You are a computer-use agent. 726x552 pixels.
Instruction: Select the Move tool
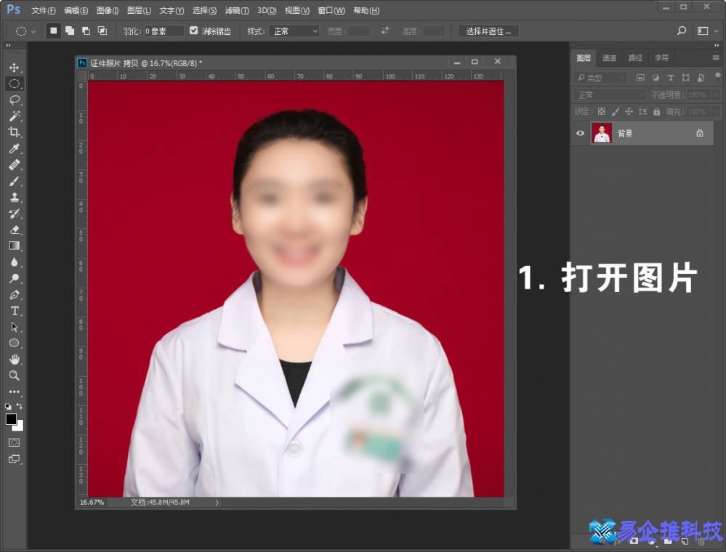tap(15, 67)
